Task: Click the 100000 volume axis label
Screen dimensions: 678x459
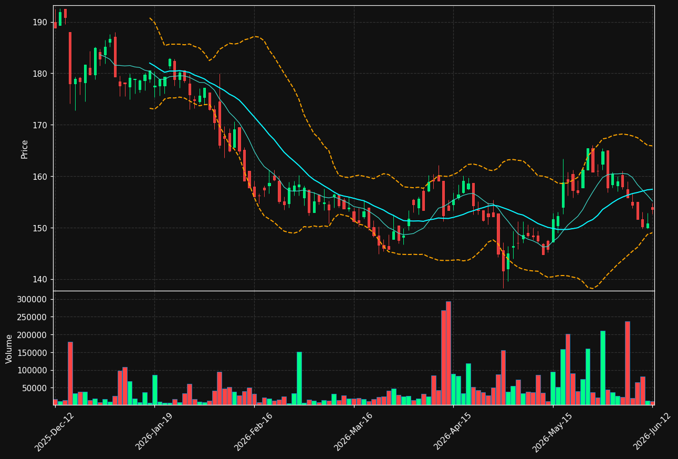Action: coord(33,371)
